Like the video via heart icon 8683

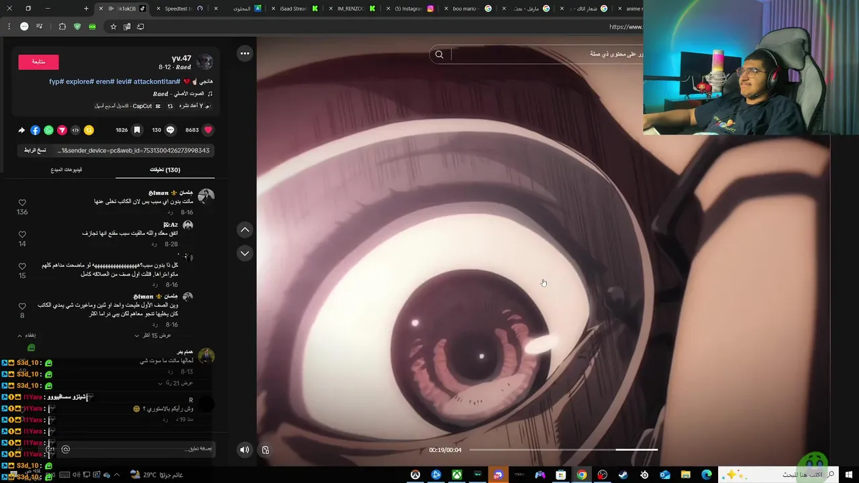pos(208,130)
